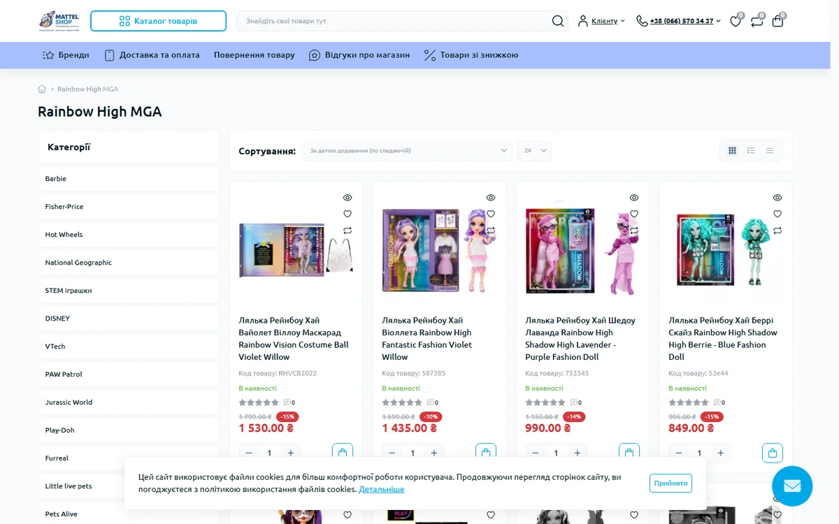Viewport: 839px width, 524px height.
Task: Select Jurassic World category
Action: point(129,402)
